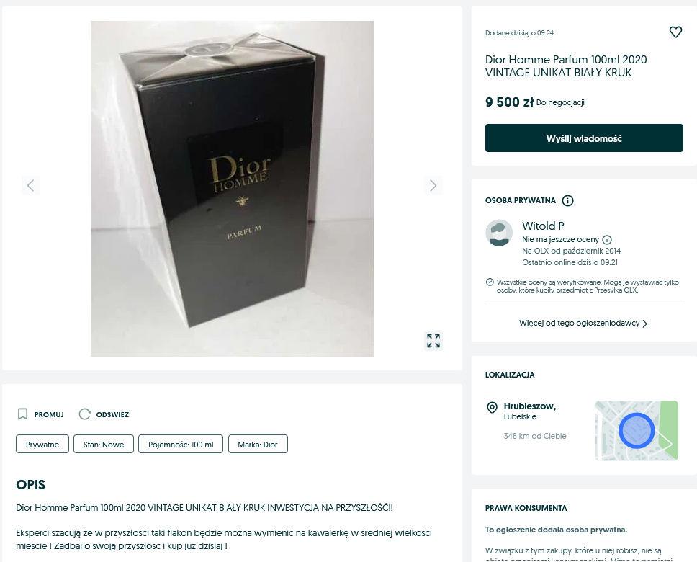This screenshot has width=697, height=562.
Task: Click Witold P's profile avatar
Action: (x=499, y=232)
